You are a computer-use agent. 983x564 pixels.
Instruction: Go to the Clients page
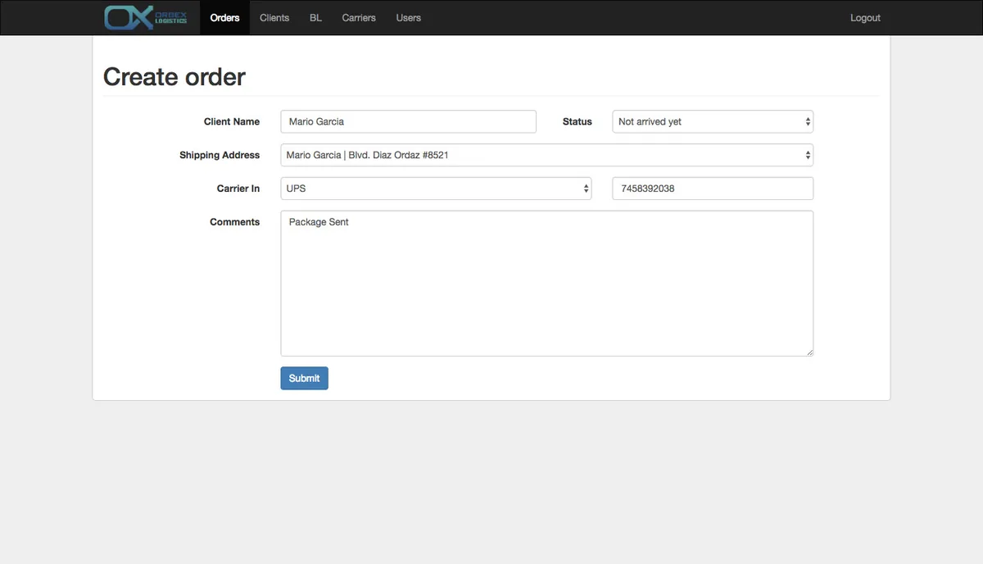point(274,17)
